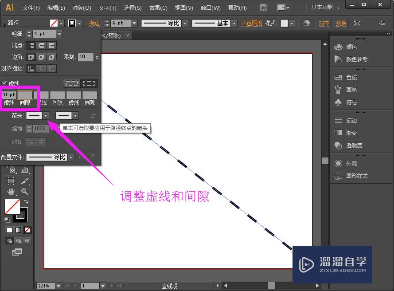The height and width of the screenshot is (291, 394).
Task: Choose the bevel join corner option
Action: 51,57
